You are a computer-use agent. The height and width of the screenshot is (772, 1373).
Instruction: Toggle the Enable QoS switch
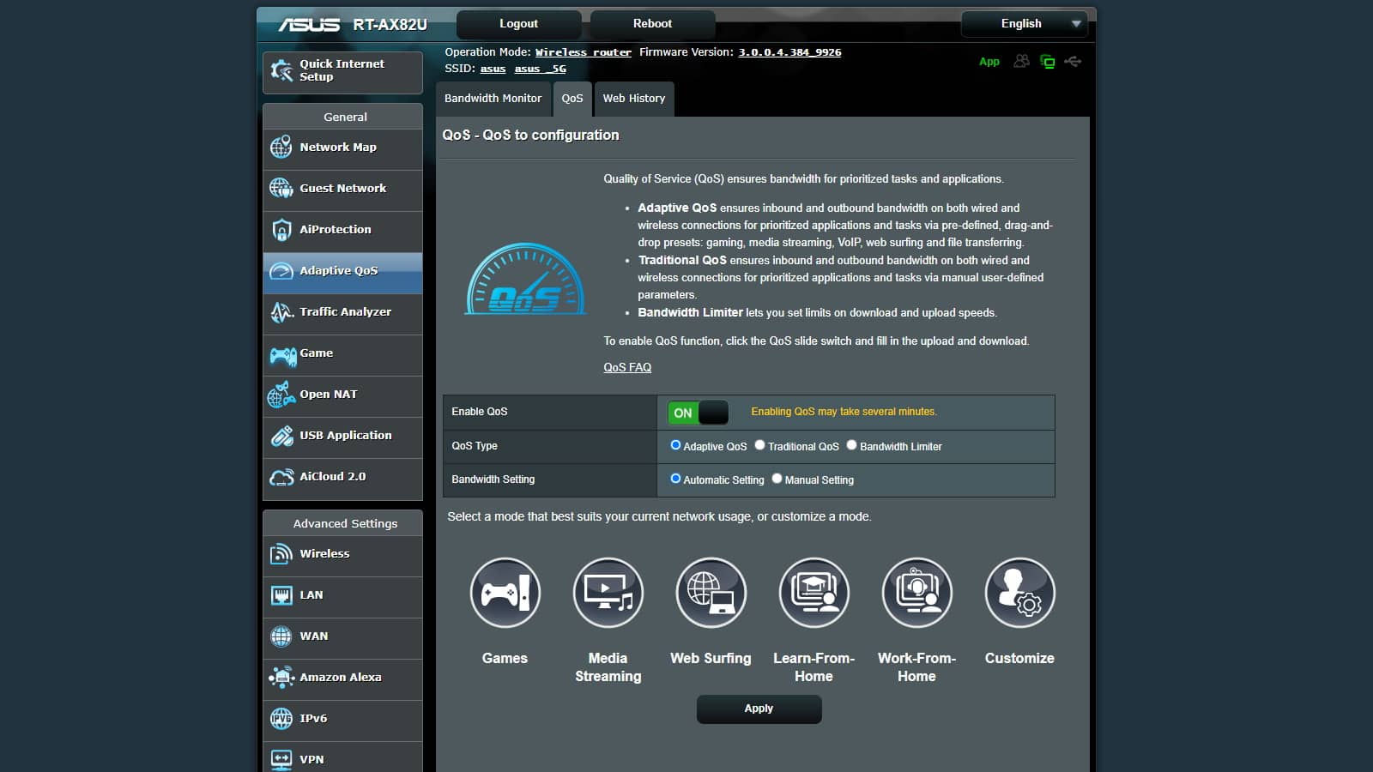click(x=698, y=413)
